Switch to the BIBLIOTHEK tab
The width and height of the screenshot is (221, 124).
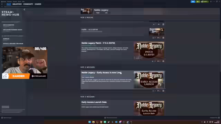click(17, 4)
